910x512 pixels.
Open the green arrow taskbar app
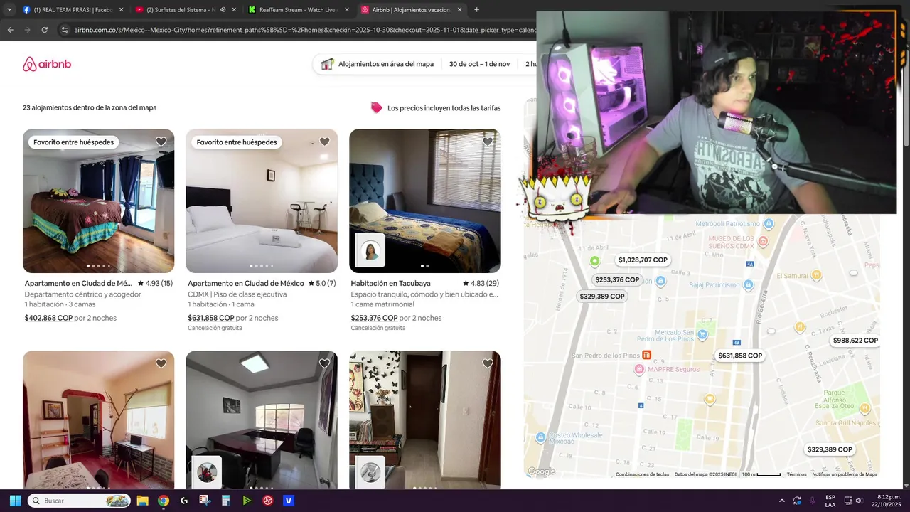[247, 501]
